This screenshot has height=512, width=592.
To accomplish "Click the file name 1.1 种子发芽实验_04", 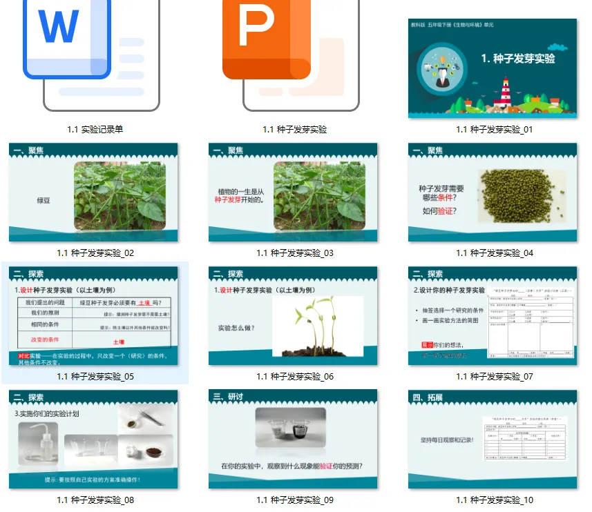I will pos(495,253).
